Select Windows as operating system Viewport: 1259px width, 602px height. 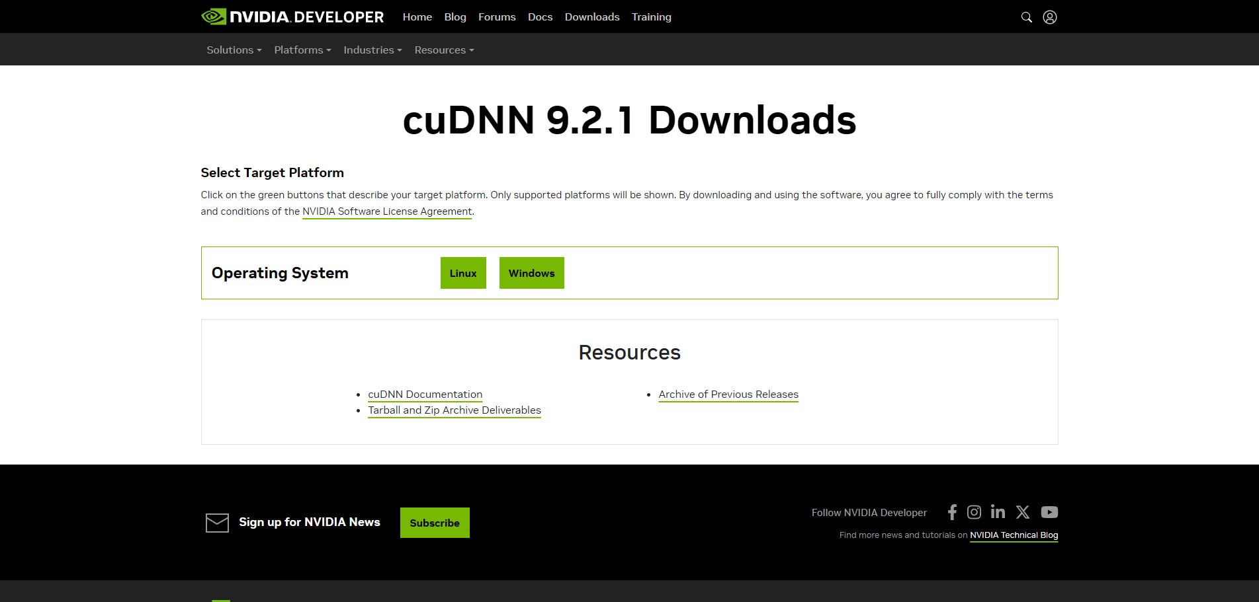(x=532, y=273)
